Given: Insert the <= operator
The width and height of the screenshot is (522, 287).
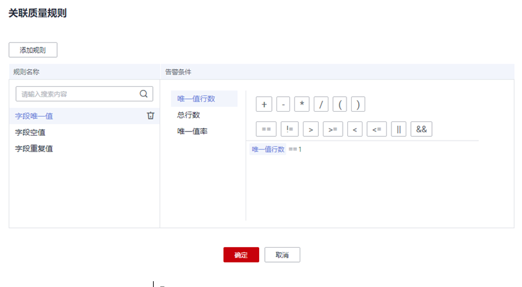Looking at the screenshot, I should click(x=377, y=129).
